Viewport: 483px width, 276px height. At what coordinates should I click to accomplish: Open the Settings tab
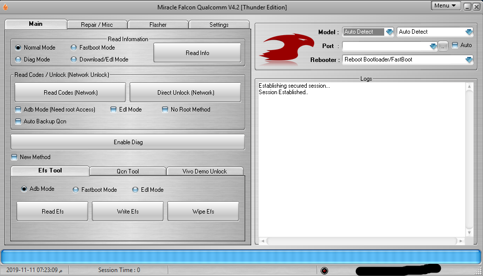tap(219, 25)
